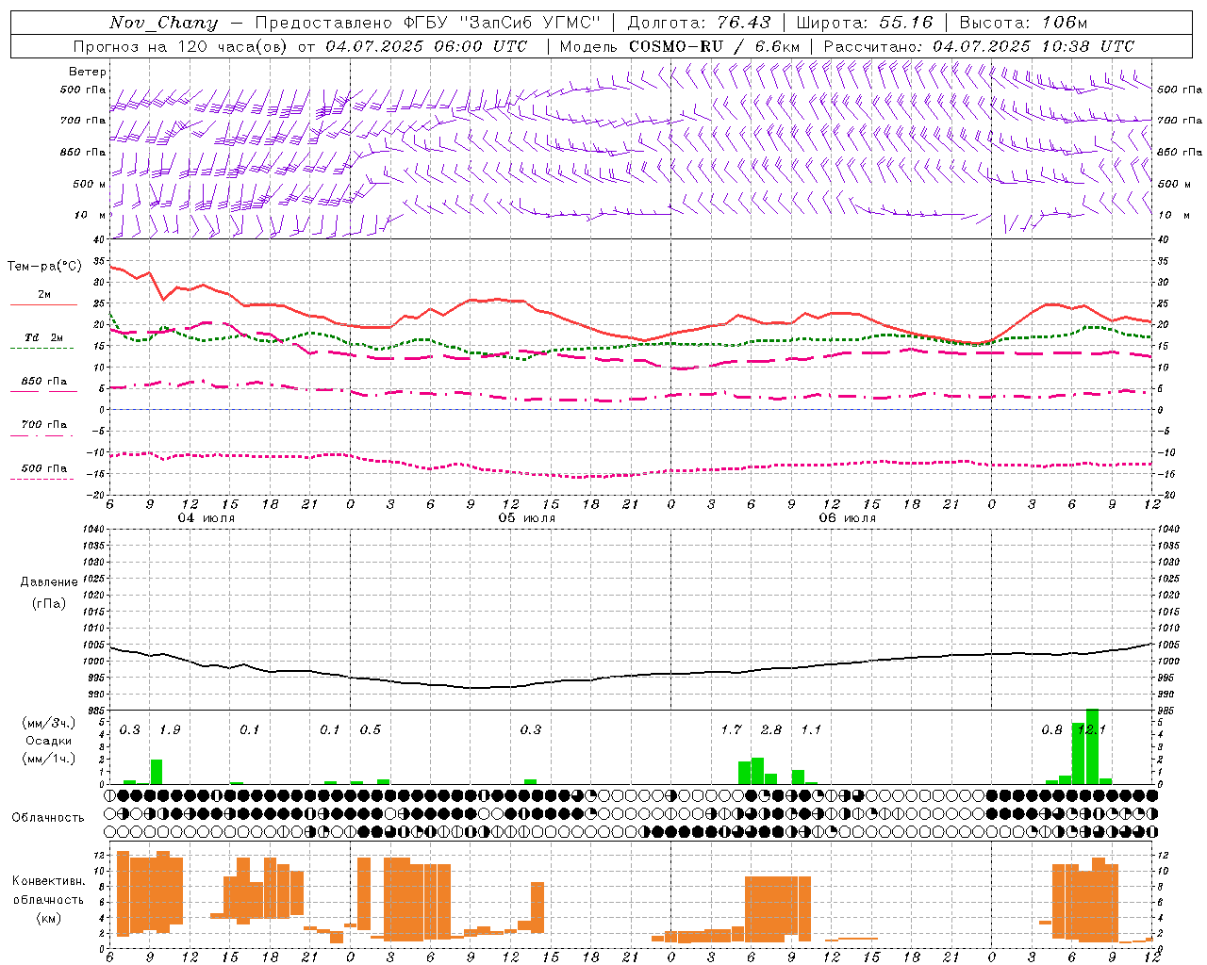The width and height of the screenshot is (1207, 965).
Task: Click the 3-hour precipitation value "1.7"
Action: click(731, 730)
